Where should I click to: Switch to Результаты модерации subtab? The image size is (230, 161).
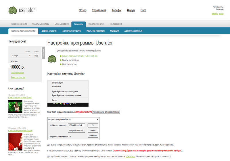(x=96, y=30)
